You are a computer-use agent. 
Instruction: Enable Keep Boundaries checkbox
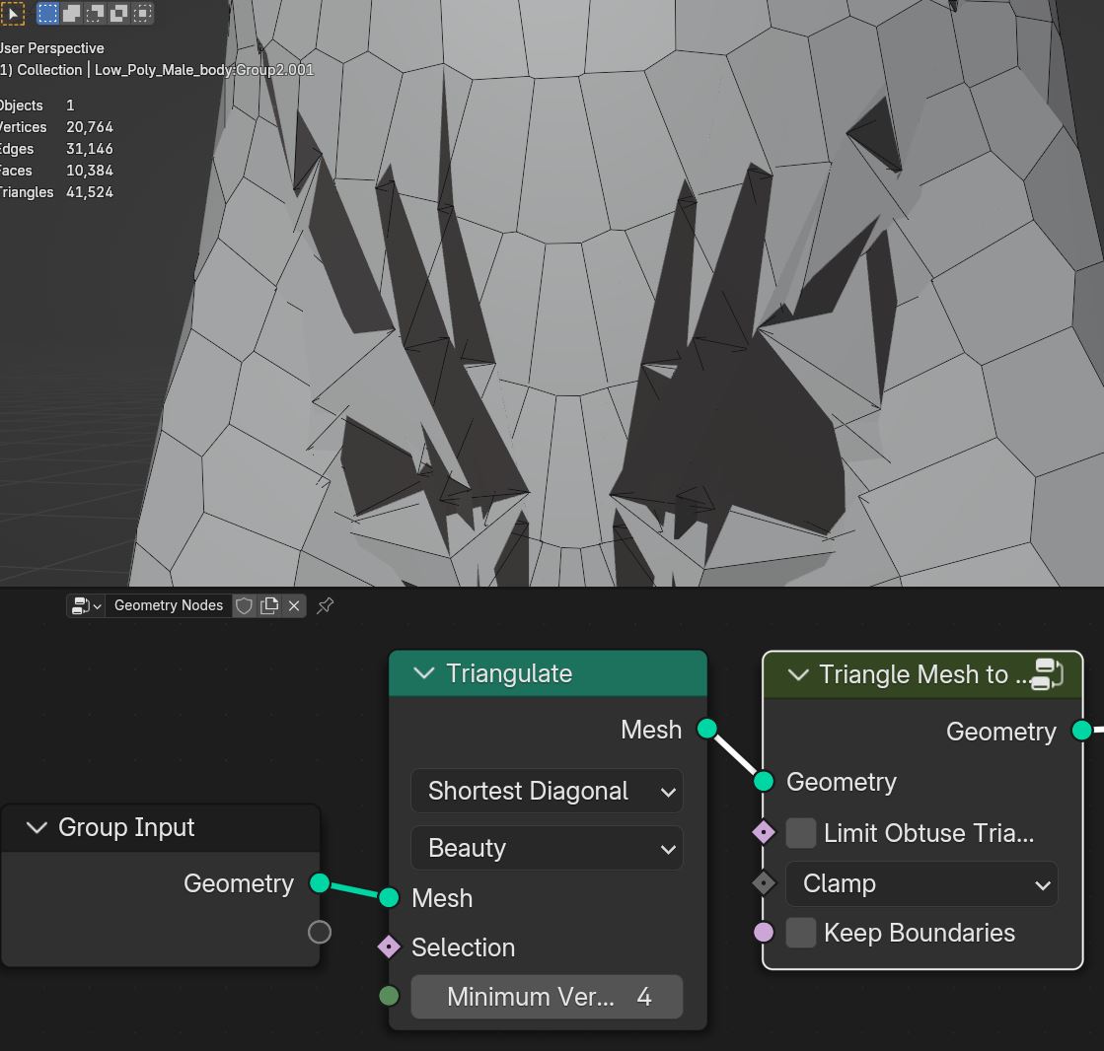(x=800, y=933)
